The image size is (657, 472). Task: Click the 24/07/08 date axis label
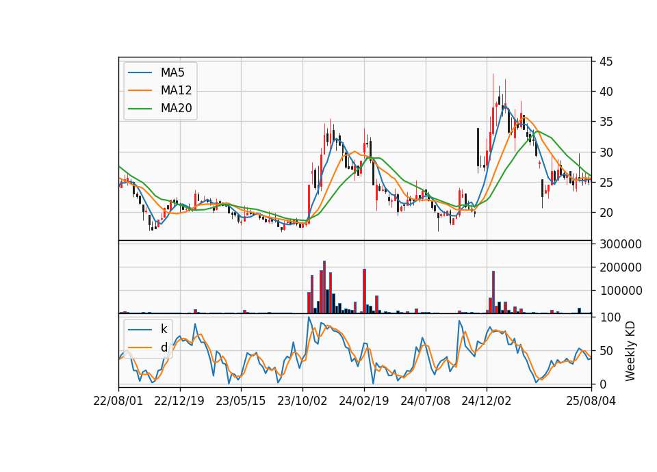click(425, 401)
